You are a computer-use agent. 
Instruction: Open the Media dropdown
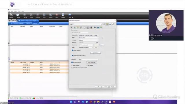[89, 38]
